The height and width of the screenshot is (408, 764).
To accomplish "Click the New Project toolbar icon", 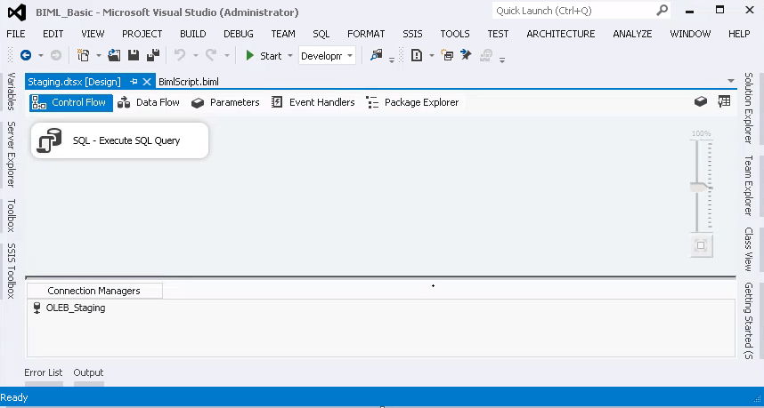I will [x=84, y=55].
